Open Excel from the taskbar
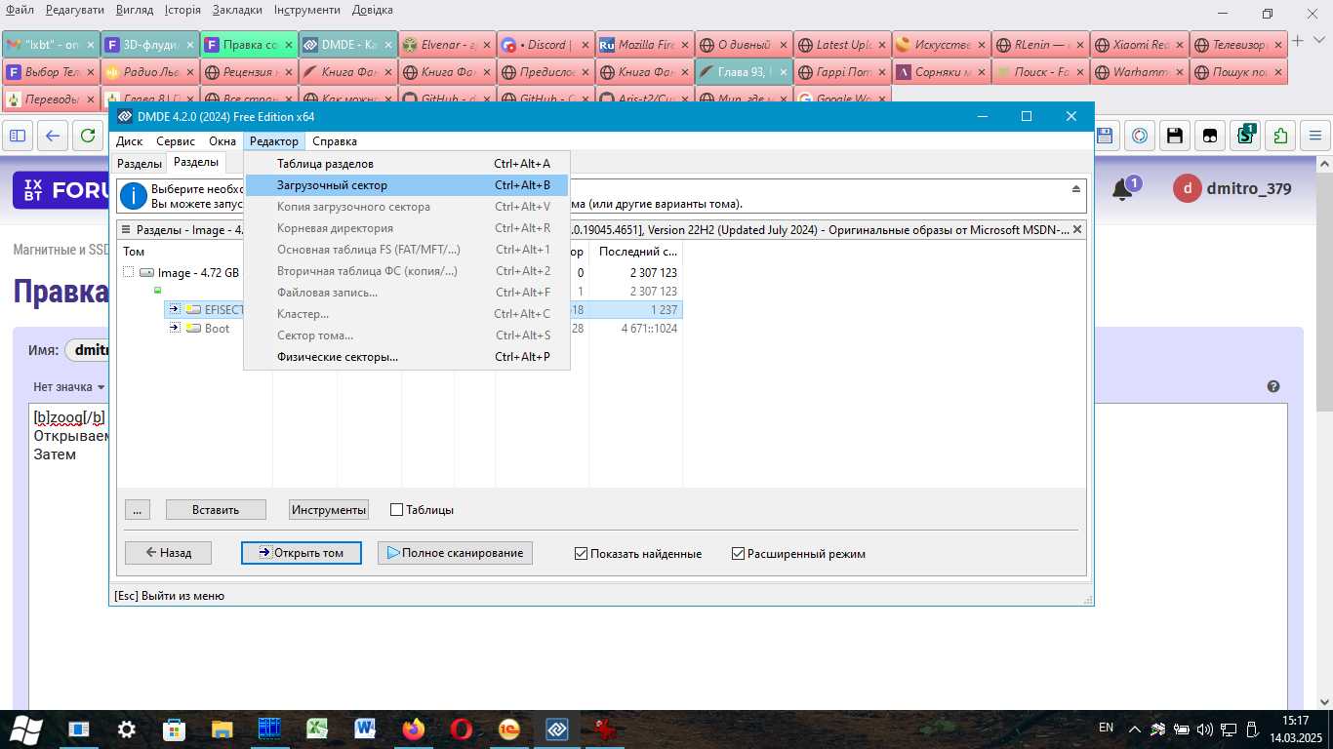 (317, 729)
